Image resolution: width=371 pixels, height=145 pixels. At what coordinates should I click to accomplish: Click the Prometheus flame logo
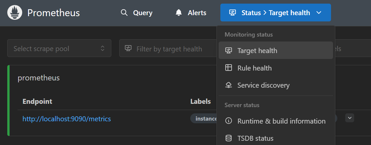(15, 13)
